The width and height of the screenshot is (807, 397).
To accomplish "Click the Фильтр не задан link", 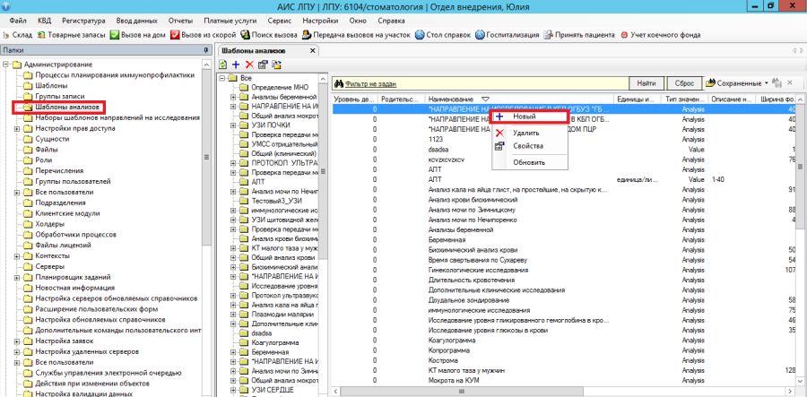I will tap(370, 83).
